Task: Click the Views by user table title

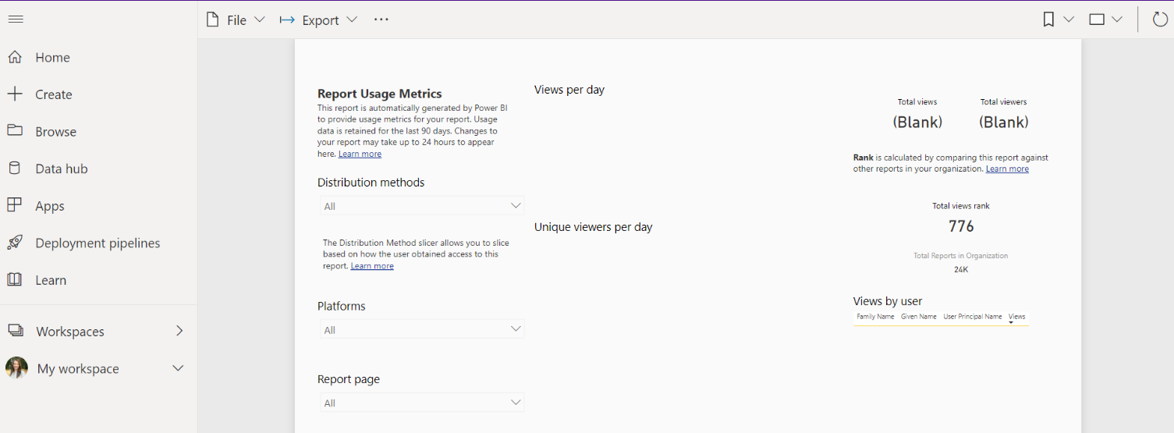Action: 888,301
